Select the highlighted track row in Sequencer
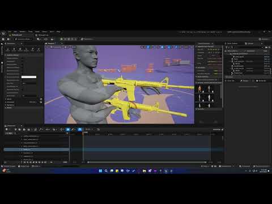Screen dimensions: 272x204 coord(36,150)
